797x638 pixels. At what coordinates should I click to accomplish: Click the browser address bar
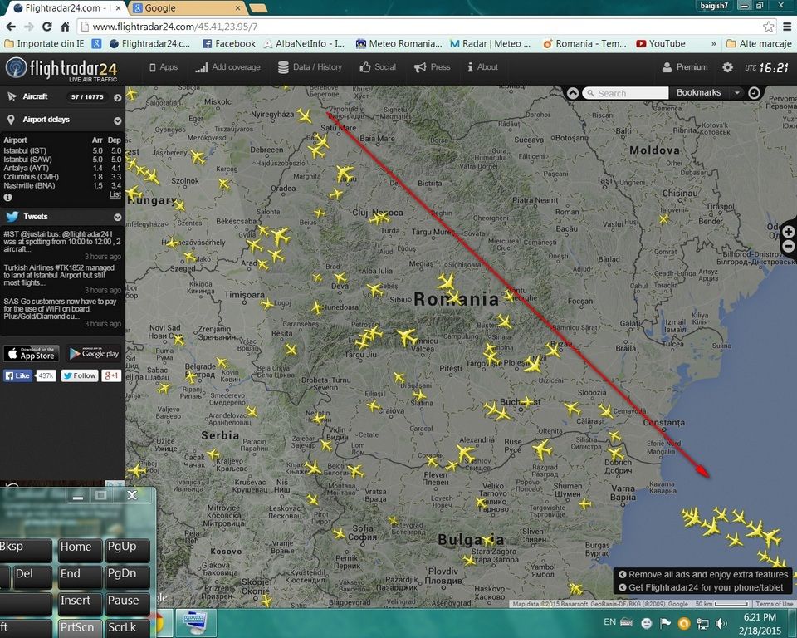click(427, 27)
